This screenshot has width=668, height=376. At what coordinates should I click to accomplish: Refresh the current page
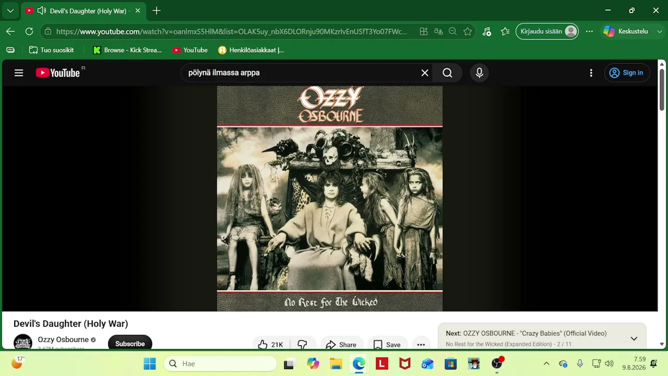pos(29,31)
